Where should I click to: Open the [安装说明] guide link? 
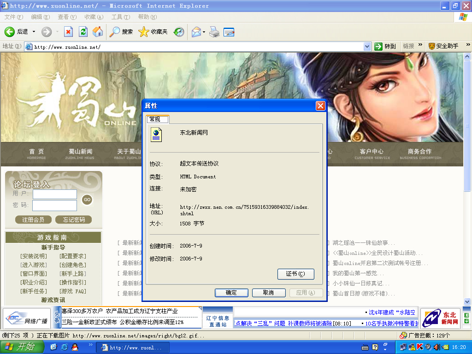click(34, 256)
